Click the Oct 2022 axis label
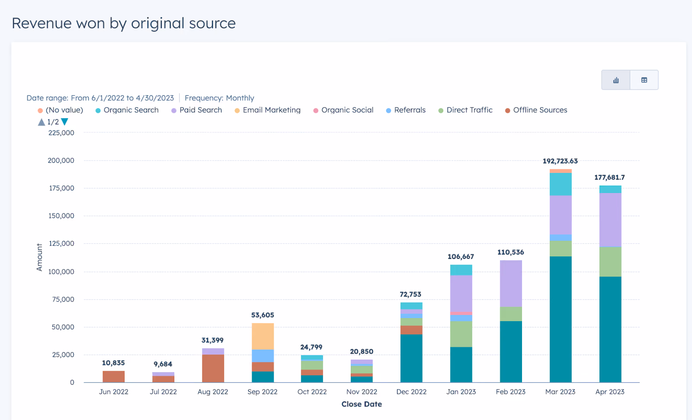This screenshot has width=692, height=420. (312, 392)
